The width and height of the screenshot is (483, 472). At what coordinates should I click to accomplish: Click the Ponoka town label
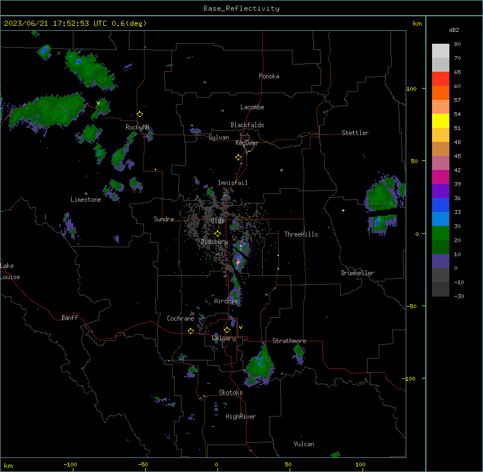(269, 76)
